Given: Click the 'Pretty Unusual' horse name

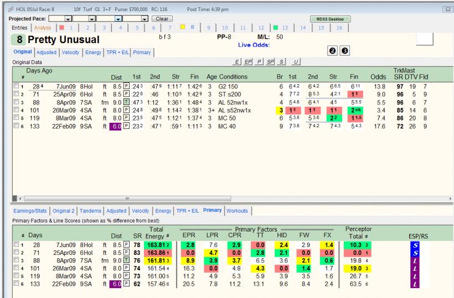Looking at the screenshot, I should click(64, 40).
